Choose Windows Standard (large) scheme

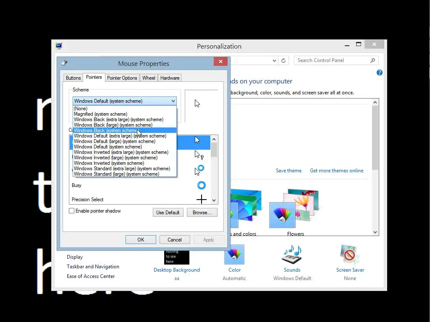coord(125,174)
